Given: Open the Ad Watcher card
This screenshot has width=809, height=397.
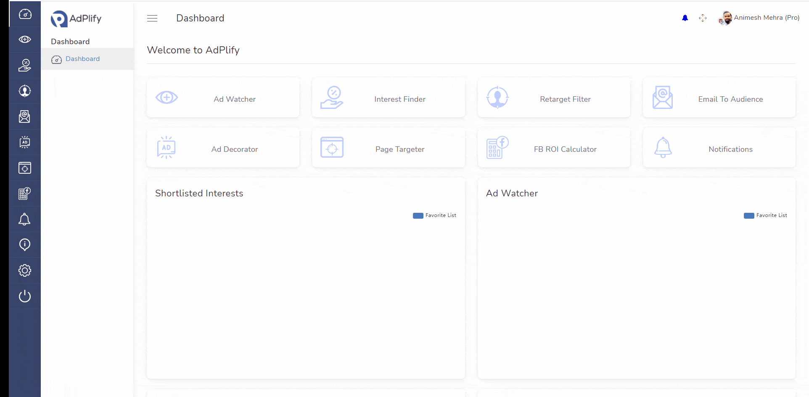Looking at the screenshot, I should (223, 98).
